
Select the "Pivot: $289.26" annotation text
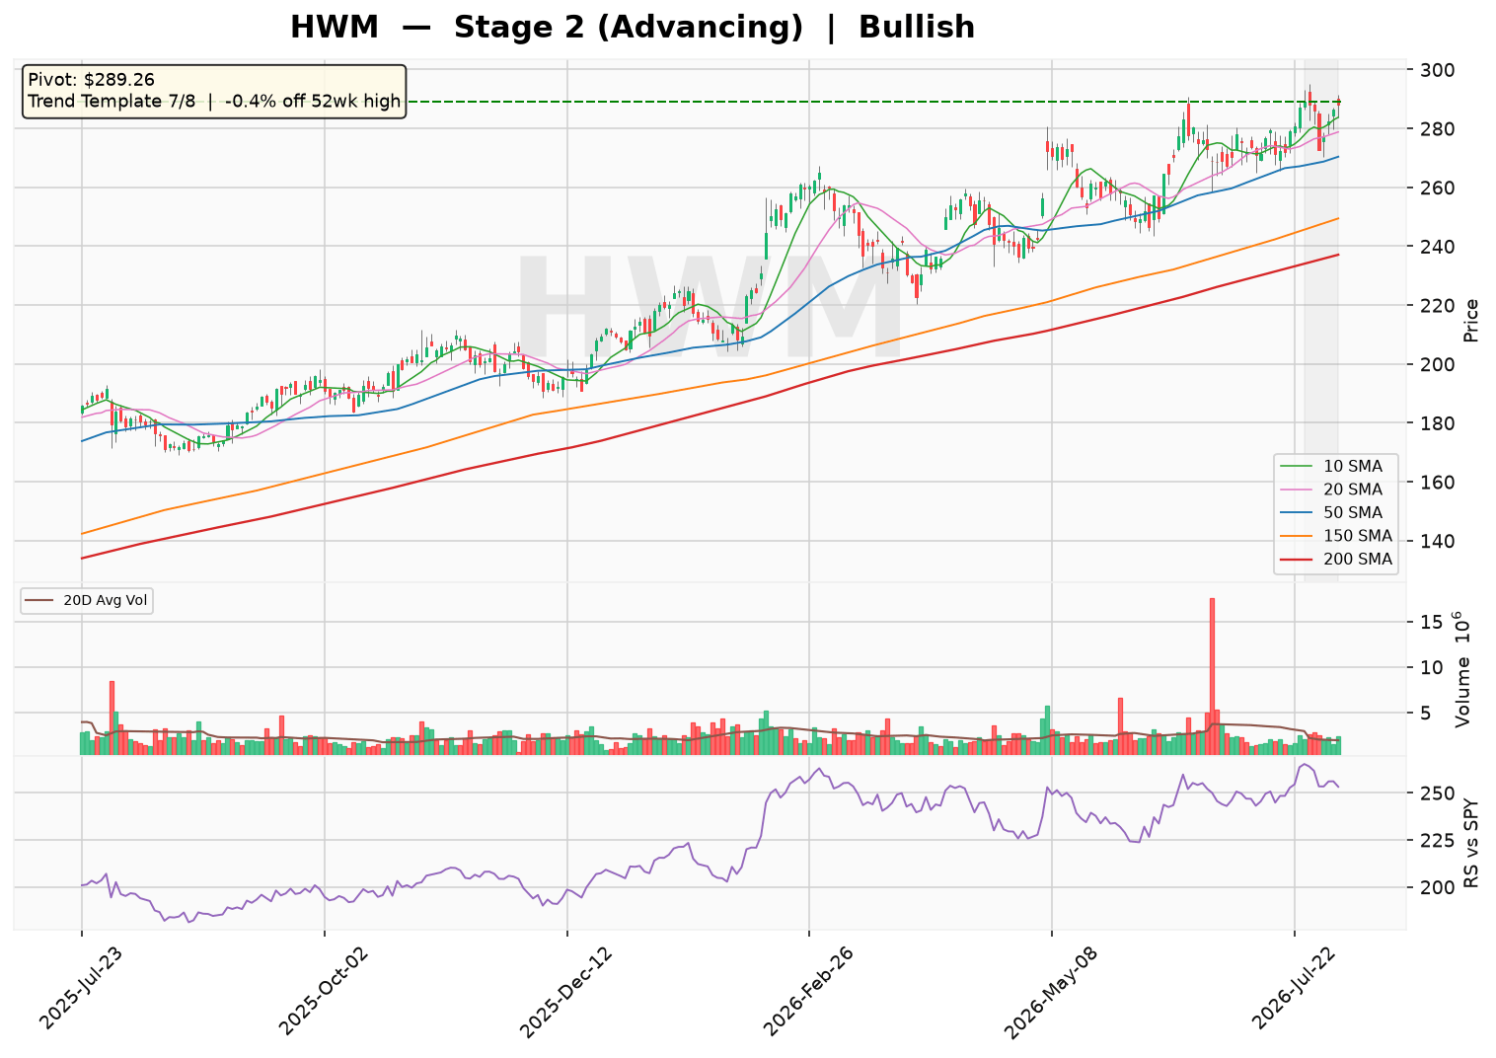tap(91, 80)
